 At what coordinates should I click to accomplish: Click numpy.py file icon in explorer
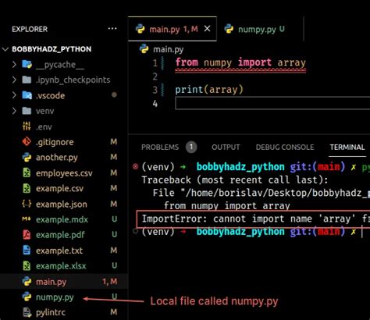click(27, 297)
